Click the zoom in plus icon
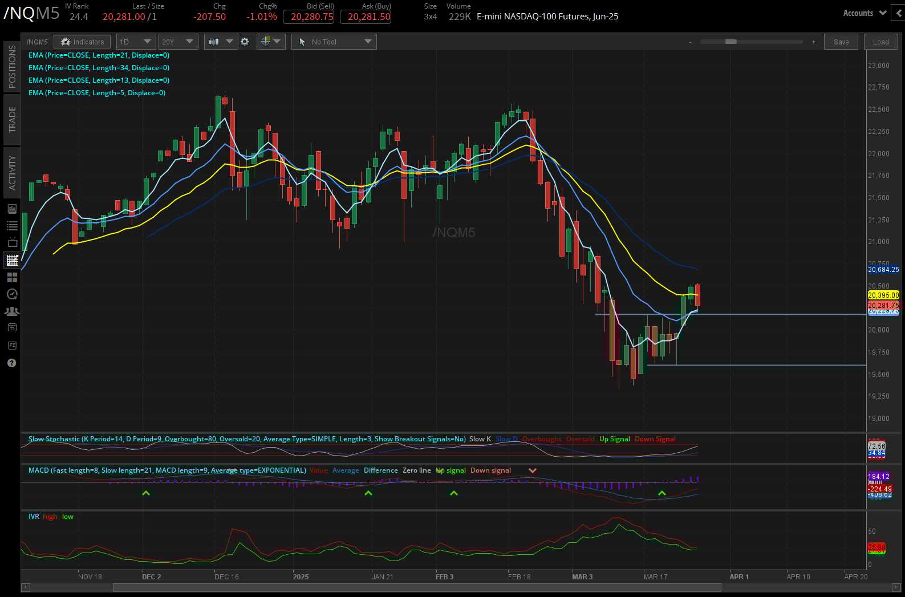905x597 pixels. (813, 42)
